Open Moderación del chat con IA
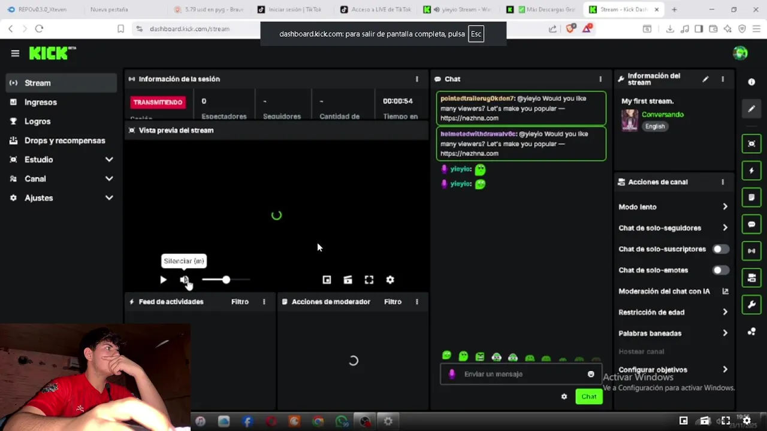 pyautogui.click(x=674, y=291)
